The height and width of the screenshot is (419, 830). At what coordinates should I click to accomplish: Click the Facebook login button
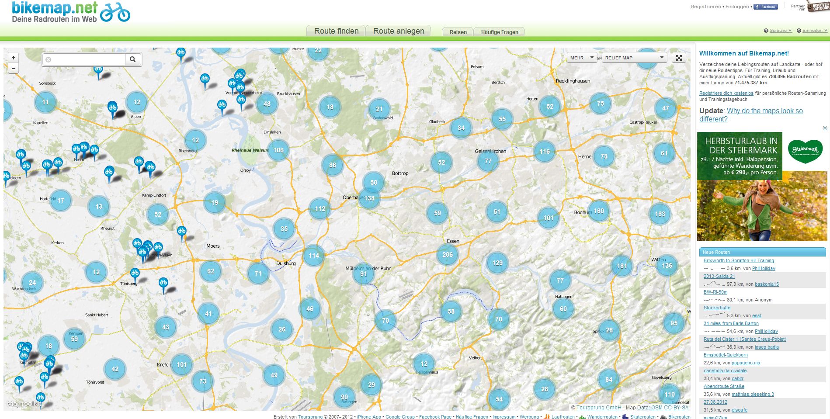pos(765,7)
